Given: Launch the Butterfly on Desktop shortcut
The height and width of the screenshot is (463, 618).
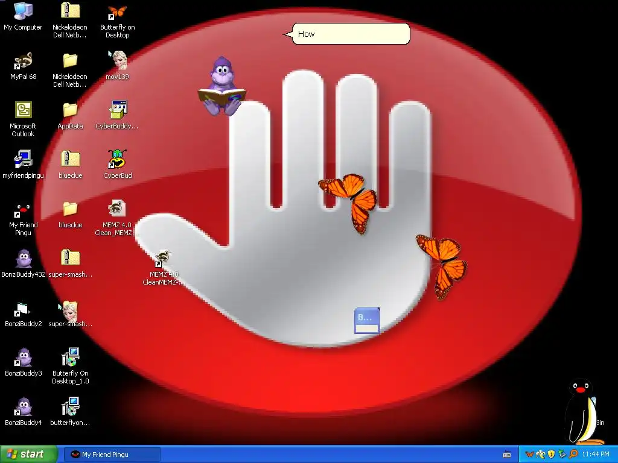Looking at the screenshot, I should tap(118, 20).
